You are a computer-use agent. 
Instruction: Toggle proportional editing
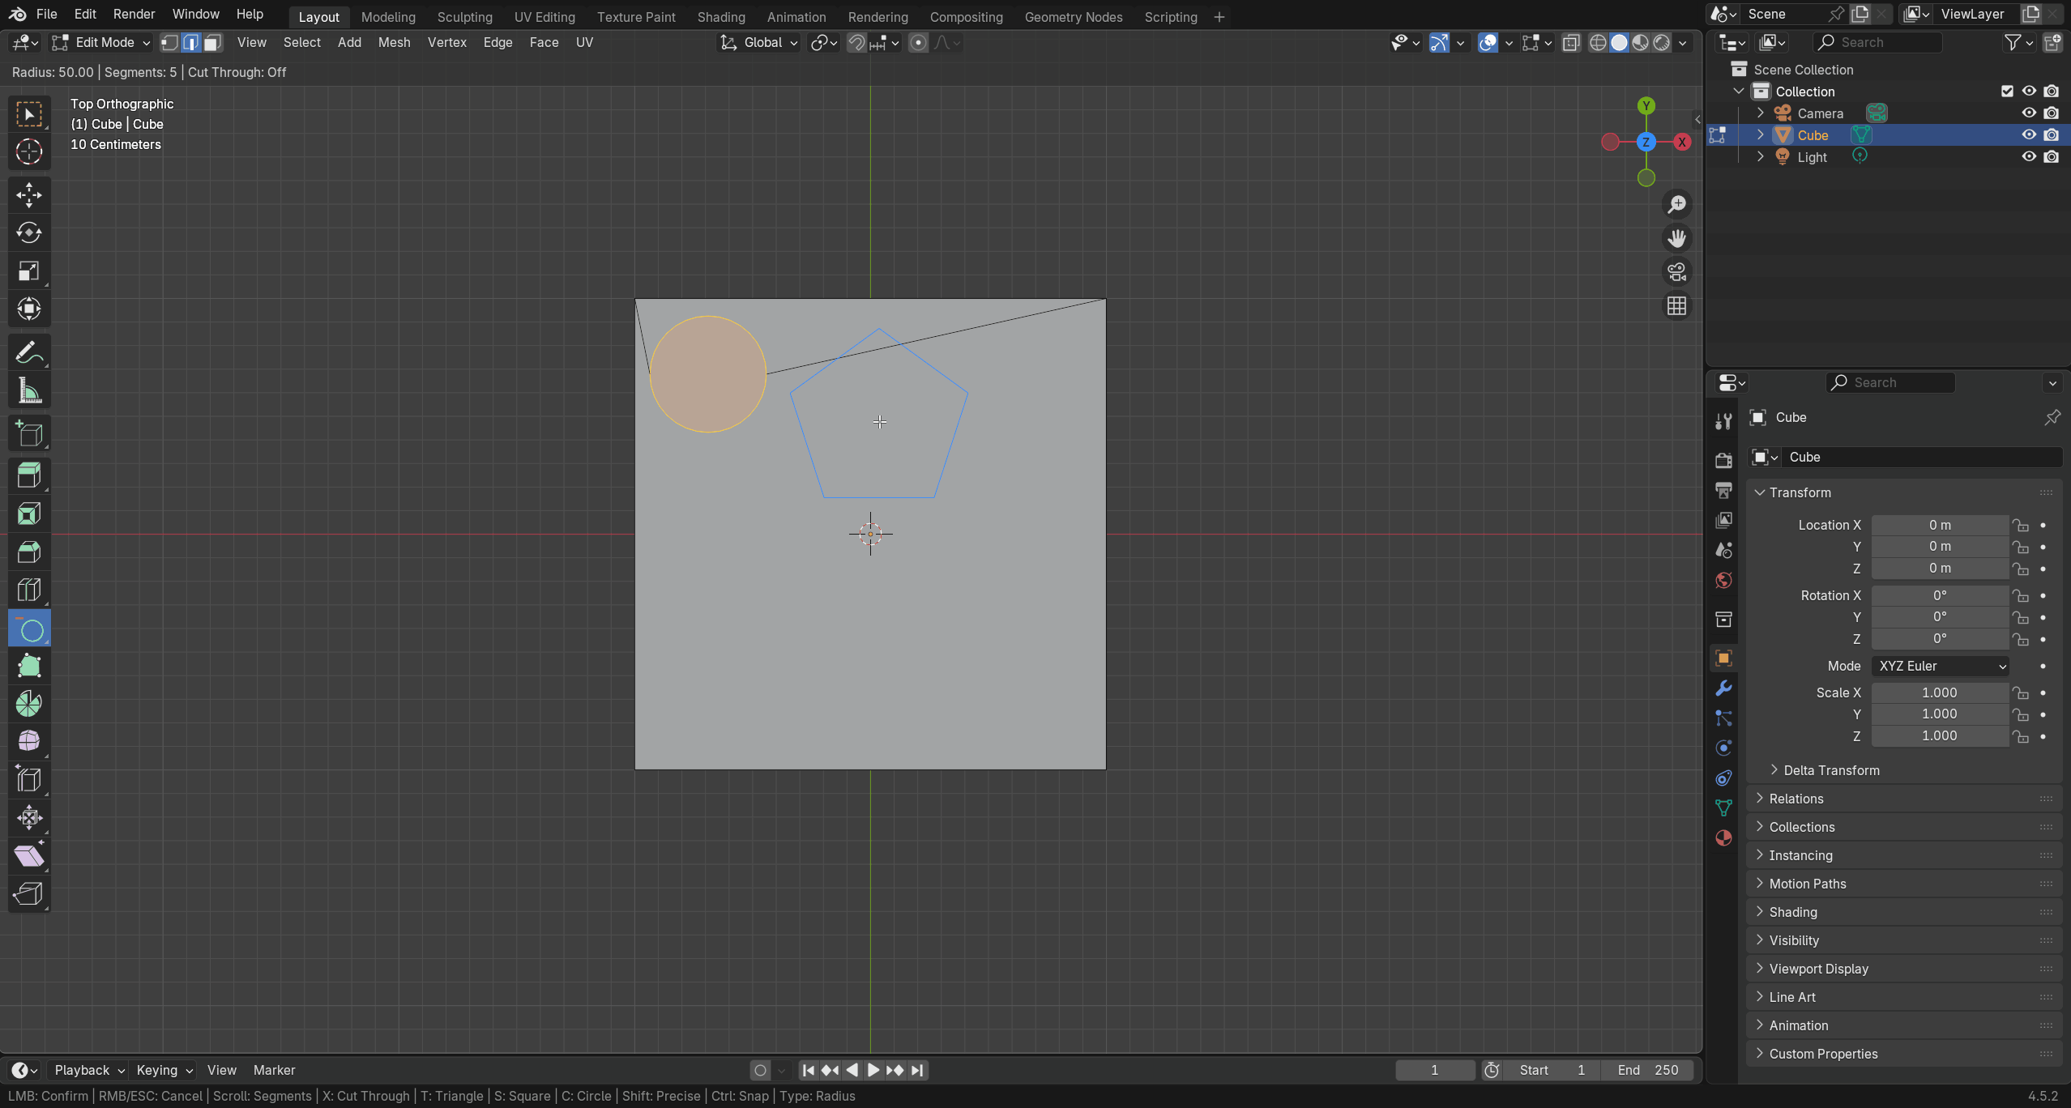pos(918,43)
